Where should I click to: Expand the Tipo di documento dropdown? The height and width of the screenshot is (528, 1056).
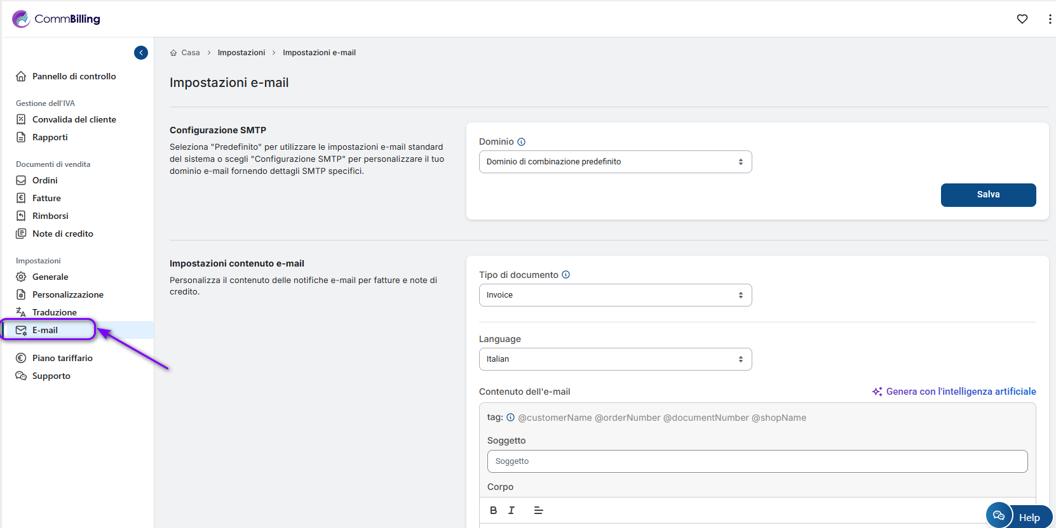(x=614, y=295)
